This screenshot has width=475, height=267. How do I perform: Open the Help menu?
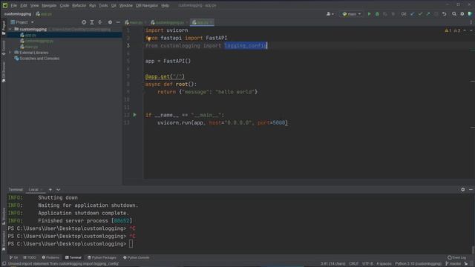tap(165, 5)
